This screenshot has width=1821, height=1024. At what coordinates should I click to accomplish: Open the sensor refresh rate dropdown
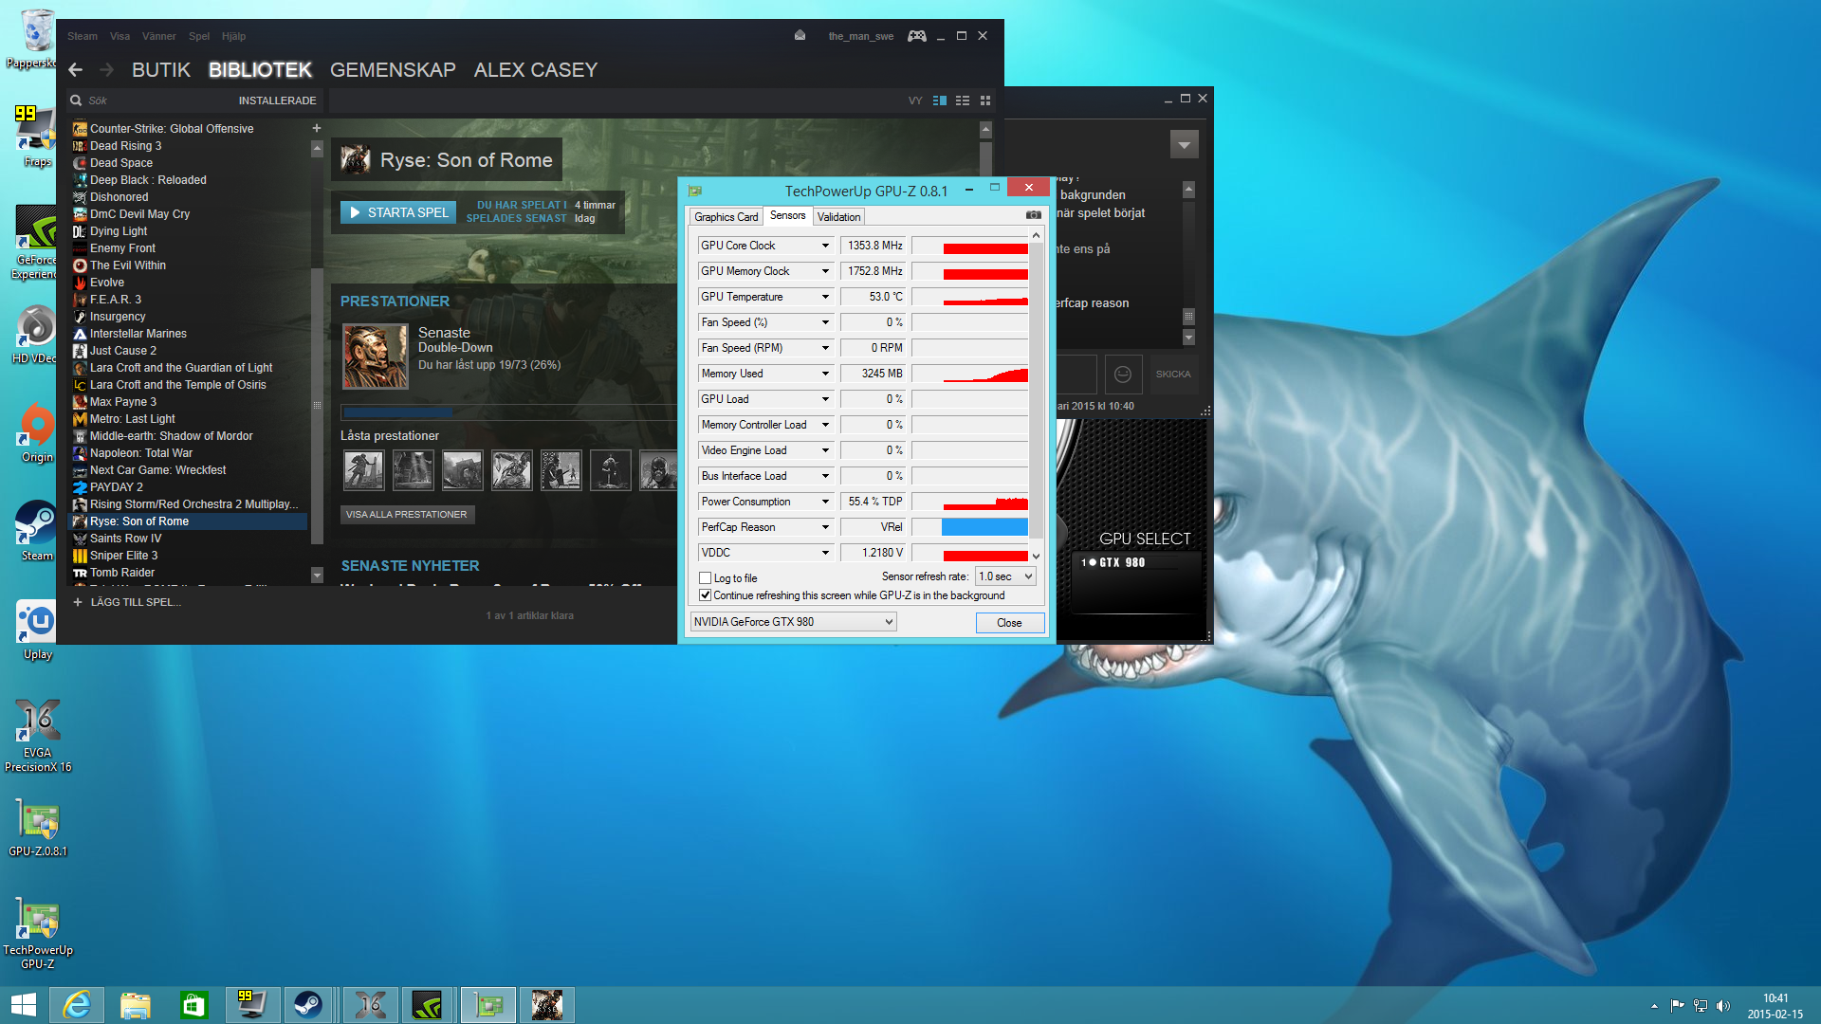(1005, 576)
